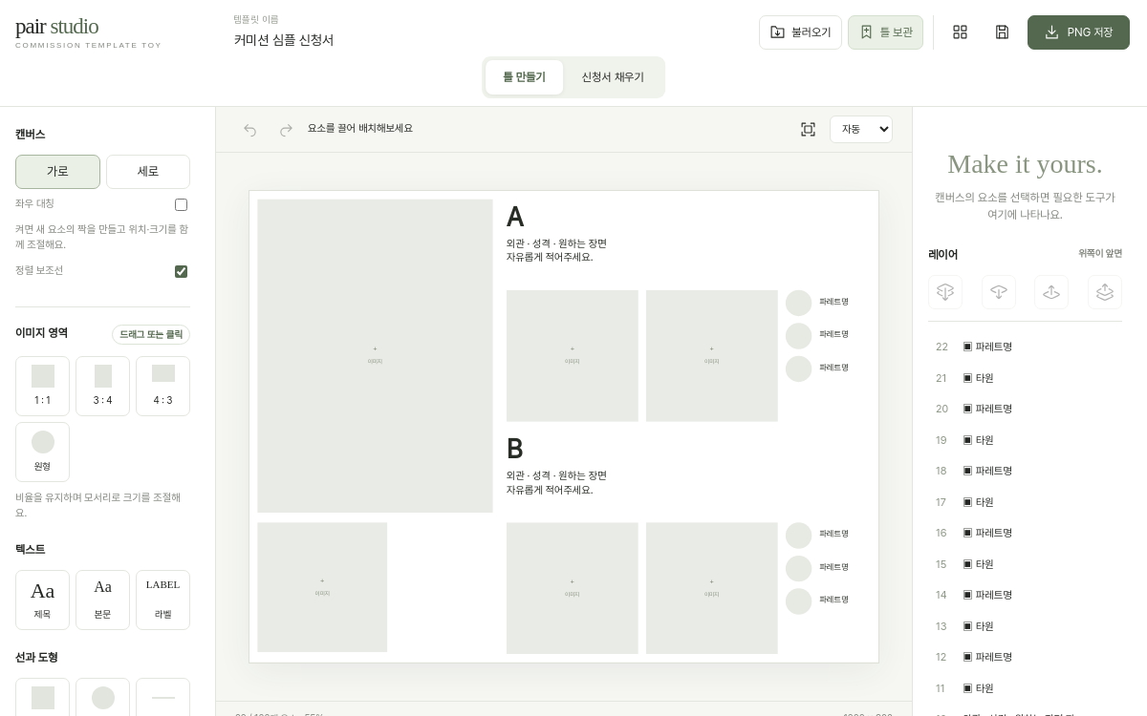
Task: Select the first image placeholder under heading A
Action: tap(573, 355)
